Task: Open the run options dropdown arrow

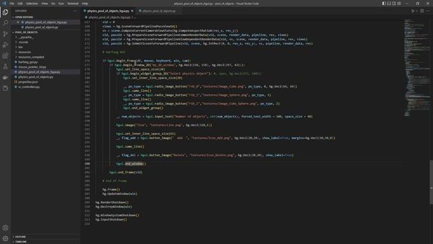Action: (x=417, y=11)
